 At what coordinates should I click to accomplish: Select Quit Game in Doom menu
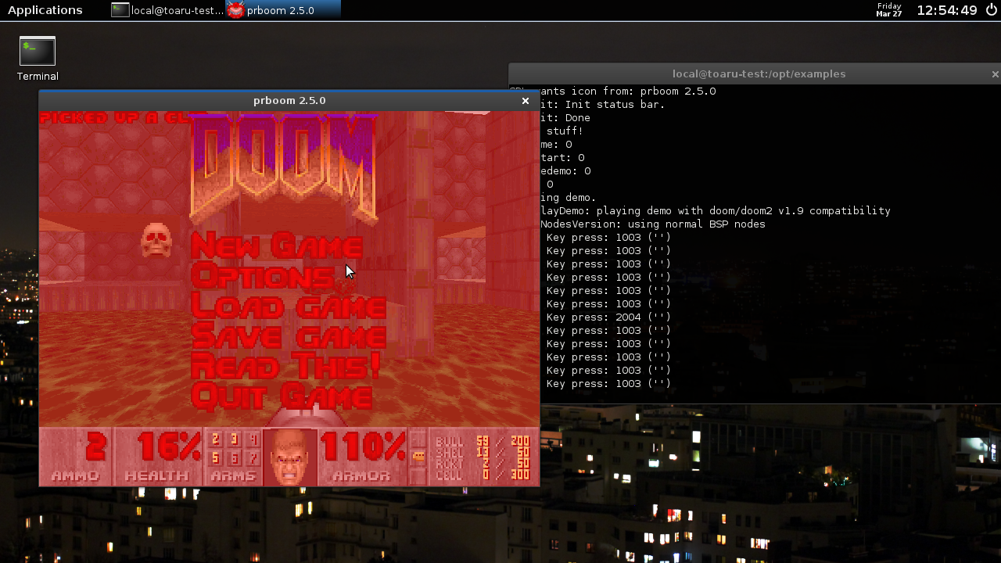[281, 395]
